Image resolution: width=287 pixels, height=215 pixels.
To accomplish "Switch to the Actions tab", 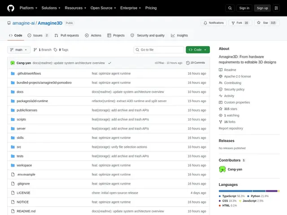I will pyautogui.click(x=93, y=35).
